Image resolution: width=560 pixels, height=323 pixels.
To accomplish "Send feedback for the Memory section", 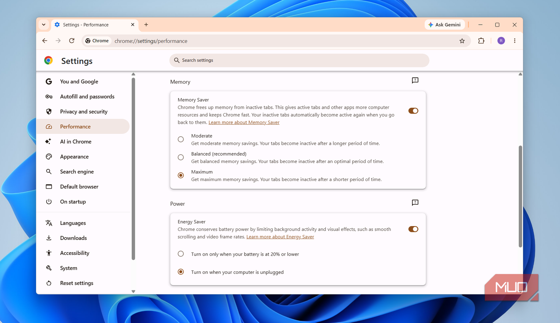I will point(415,81).
